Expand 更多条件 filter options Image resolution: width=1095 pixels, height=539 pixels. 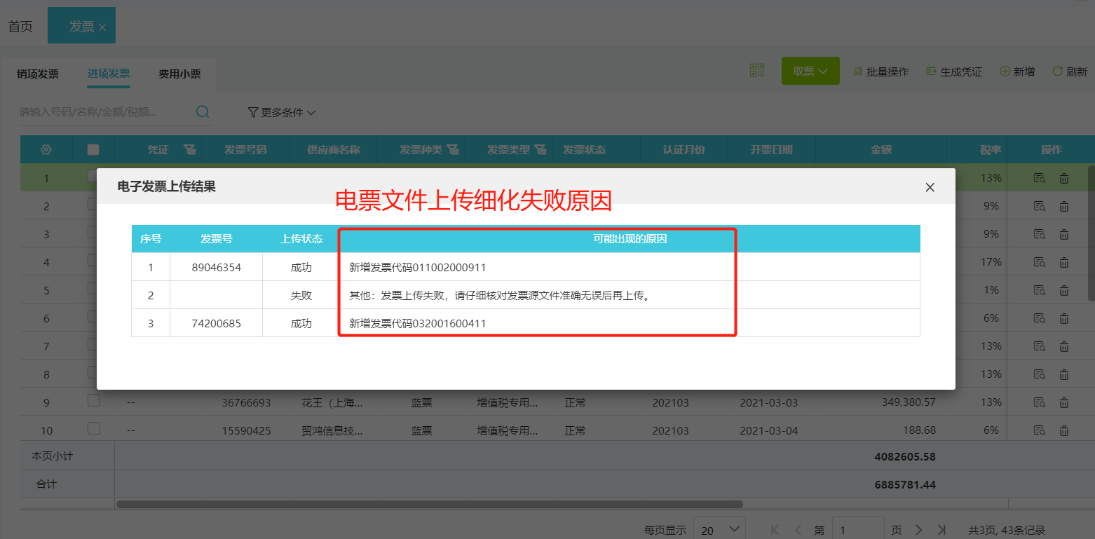pyautogui.click(x=282, y=112)
